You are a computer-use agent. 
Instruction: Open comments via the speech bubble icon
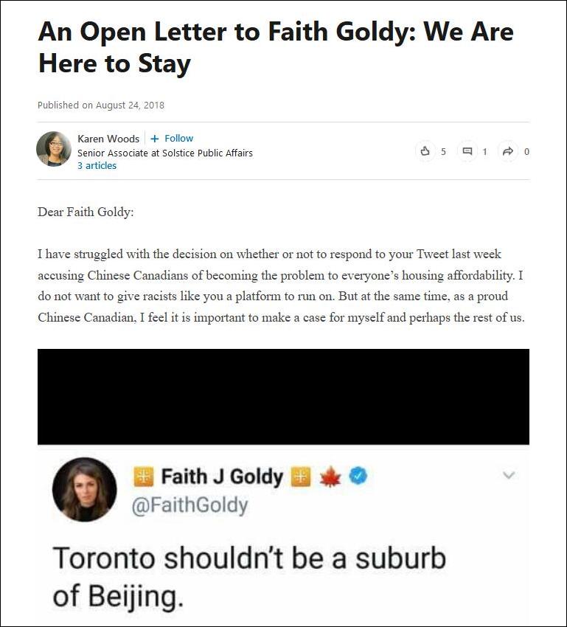(467, 151)
